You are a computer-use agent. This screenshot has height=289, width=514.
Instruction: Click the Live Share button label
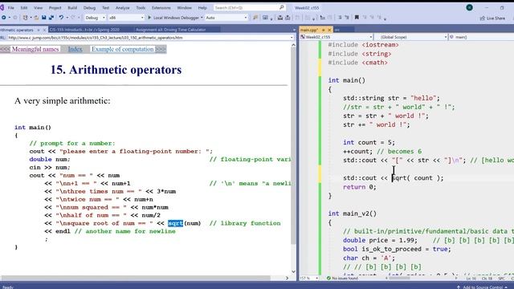[x=496, y=18]
